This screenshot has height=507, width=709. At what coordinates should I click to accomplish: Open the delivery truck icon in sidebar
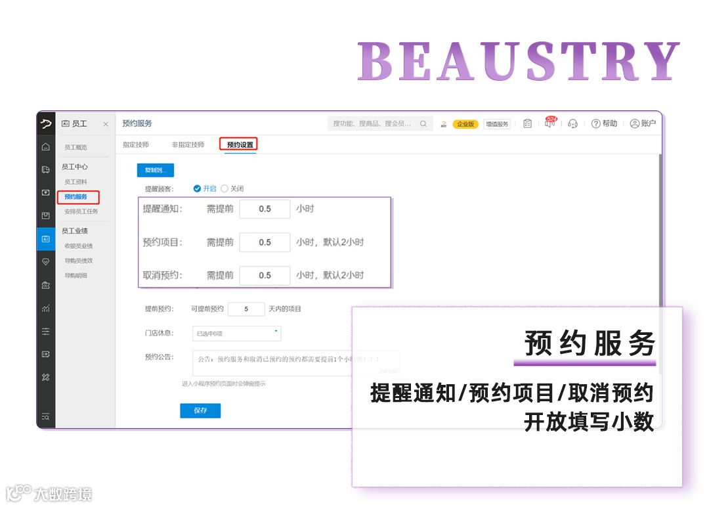[x=46, y=169]
